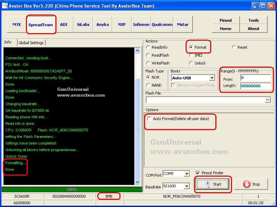Click the 'Set baudrate to 921600 ok' line
This screenshot has height=207, width=277.
[27, 110]
